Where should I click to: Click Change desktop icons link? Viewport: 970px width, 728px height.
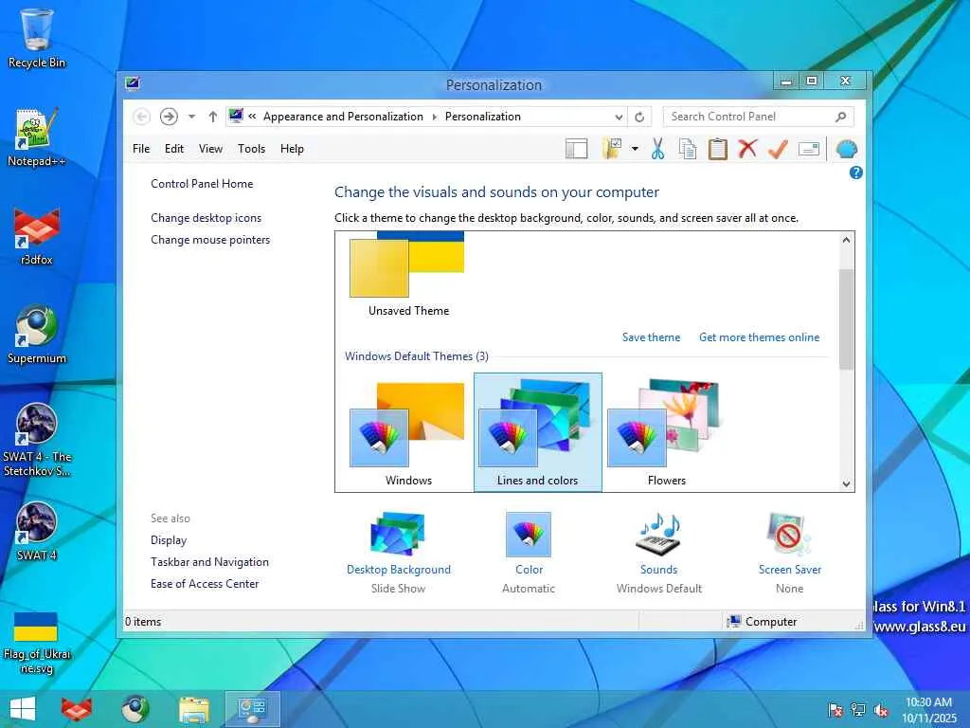(206, 218)
